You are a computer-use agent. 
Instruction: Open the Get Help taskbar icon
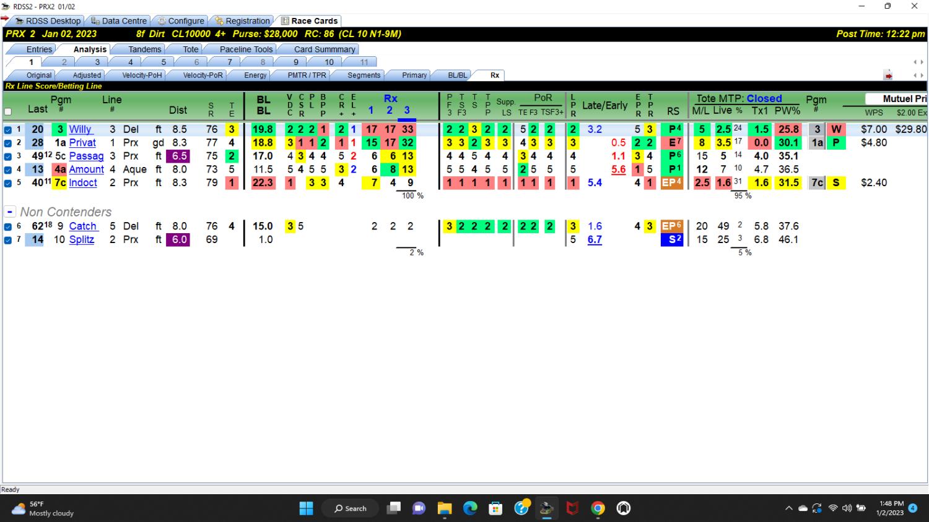coord(521,508)
